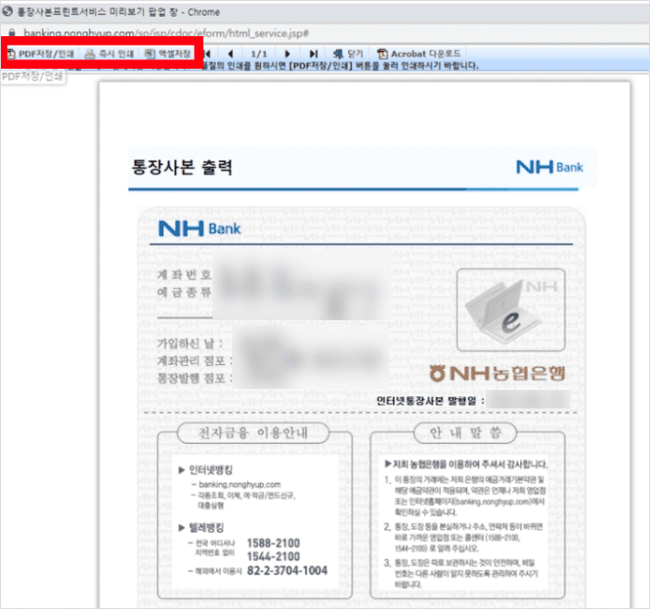Click the 인터넷통장사본 발행일 label
Screen dimensions: 650x609
(430, 401)
